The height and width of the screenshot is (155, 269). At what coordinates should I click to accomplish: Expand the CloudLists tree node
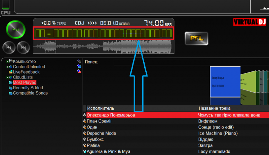coord(7,77)
